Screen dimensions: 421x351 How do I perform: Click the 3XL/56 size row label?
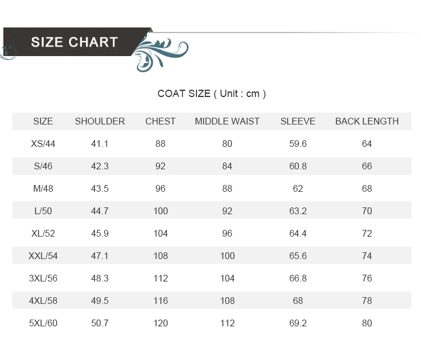click(43, 278)
